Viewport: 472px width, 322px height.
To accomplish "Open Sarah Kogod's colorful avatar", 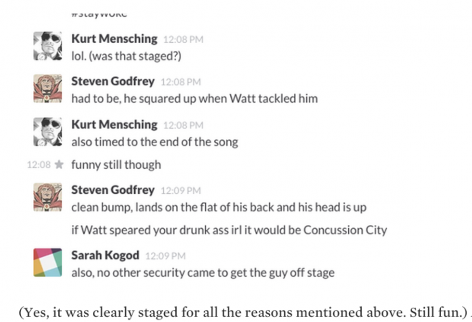I will [x=47, y=262].
